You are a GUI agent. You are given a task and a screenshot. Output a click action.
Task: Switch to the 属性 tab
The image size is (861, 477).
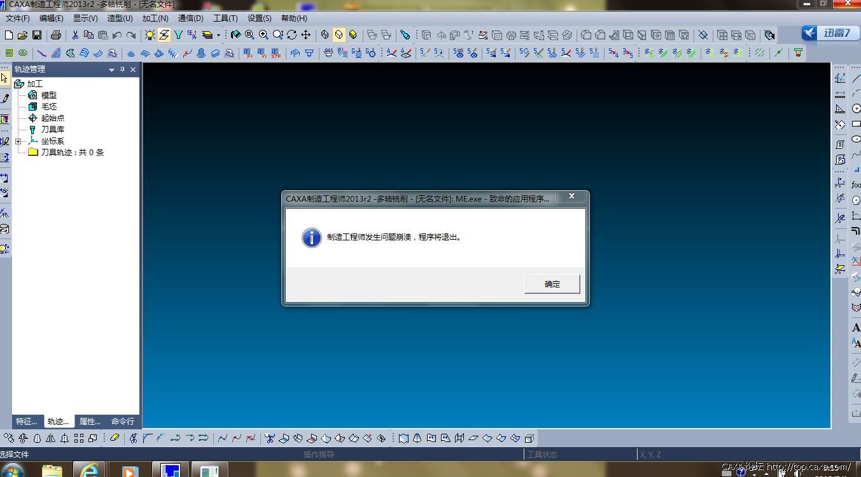(x=90, y=421)
